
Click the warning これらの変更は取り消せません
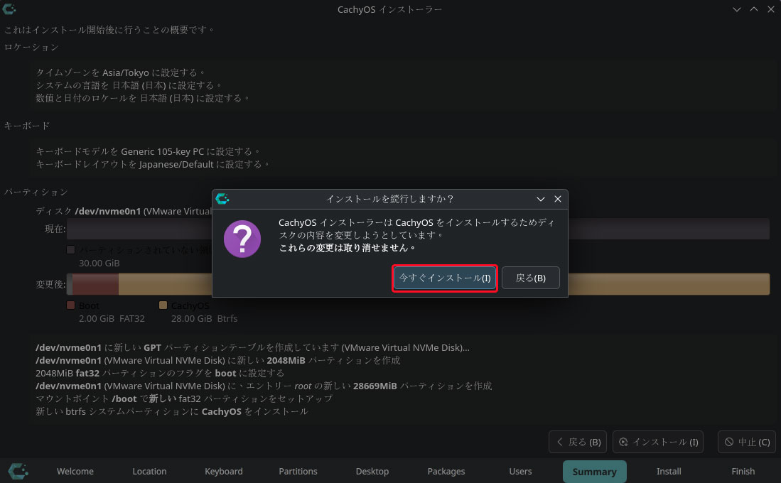pyautogui.click(x=348, y=248)
